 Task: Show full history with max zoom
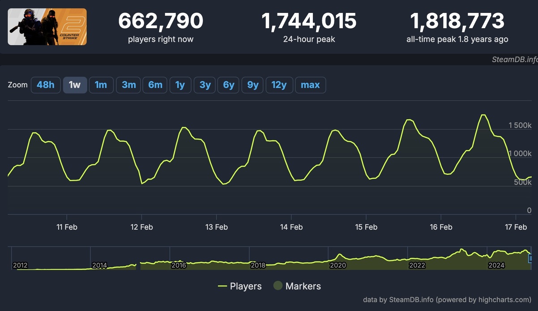click(x=310, y=85)
